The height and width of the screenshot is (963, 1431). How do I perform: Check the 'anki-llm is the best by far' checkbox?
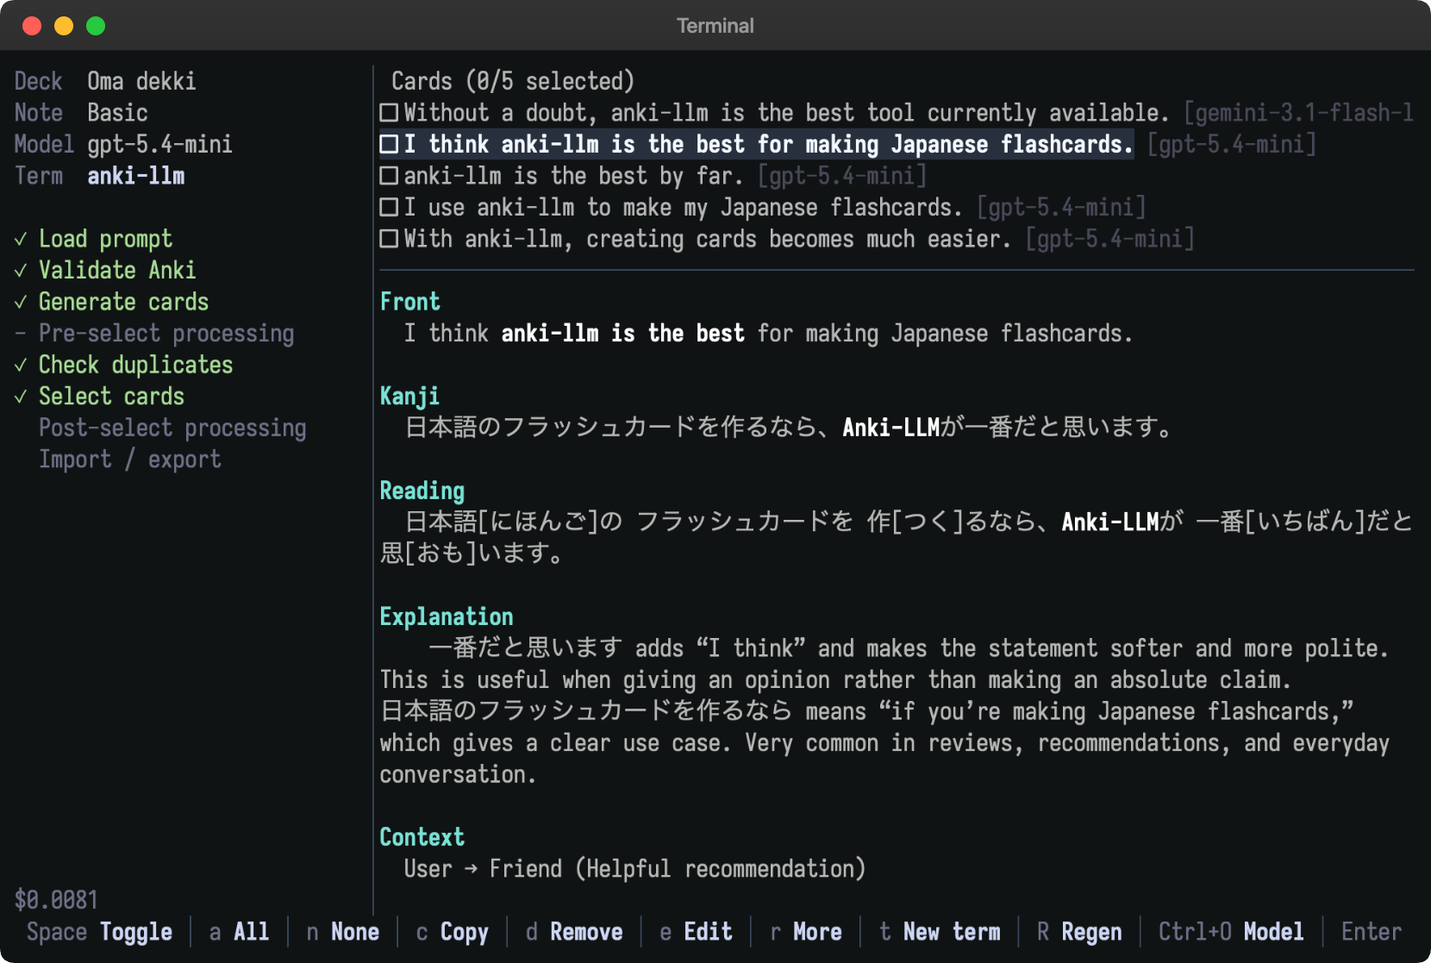click(x=389, y=176)
